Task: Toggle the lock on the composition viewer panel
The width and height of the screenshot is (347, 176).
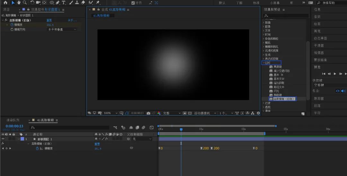Action: (x=99, y=10)
